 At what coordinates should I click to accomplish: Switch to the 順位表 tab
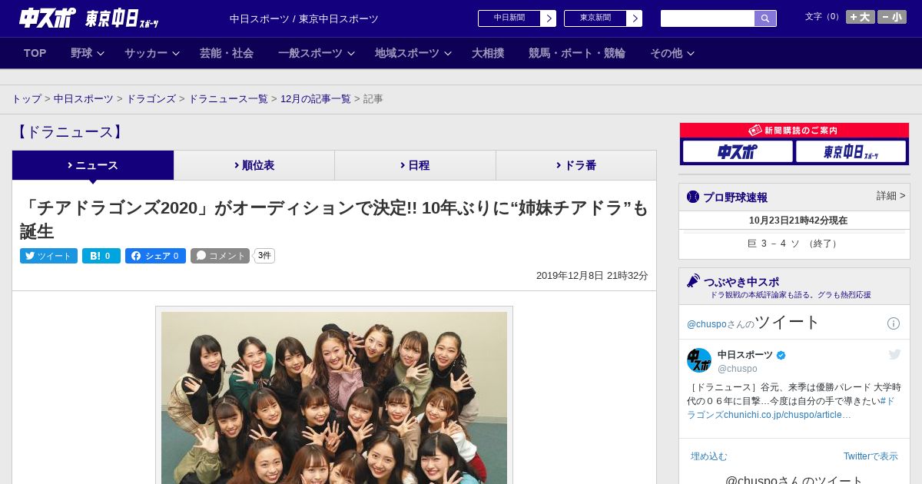(x=254, y=165)
